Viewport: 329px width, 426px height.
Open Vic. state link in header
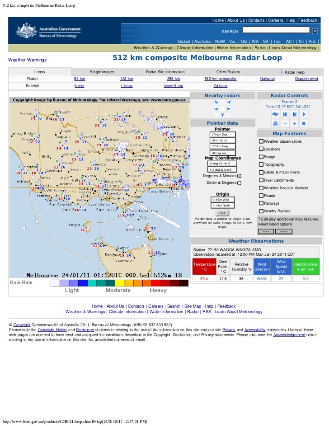coord(232,41)
